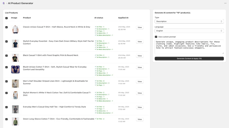Uncheck the Bluish Unisex Cotton T-Shirt checkbox
The image size is (229, 128).
point(6,67)
